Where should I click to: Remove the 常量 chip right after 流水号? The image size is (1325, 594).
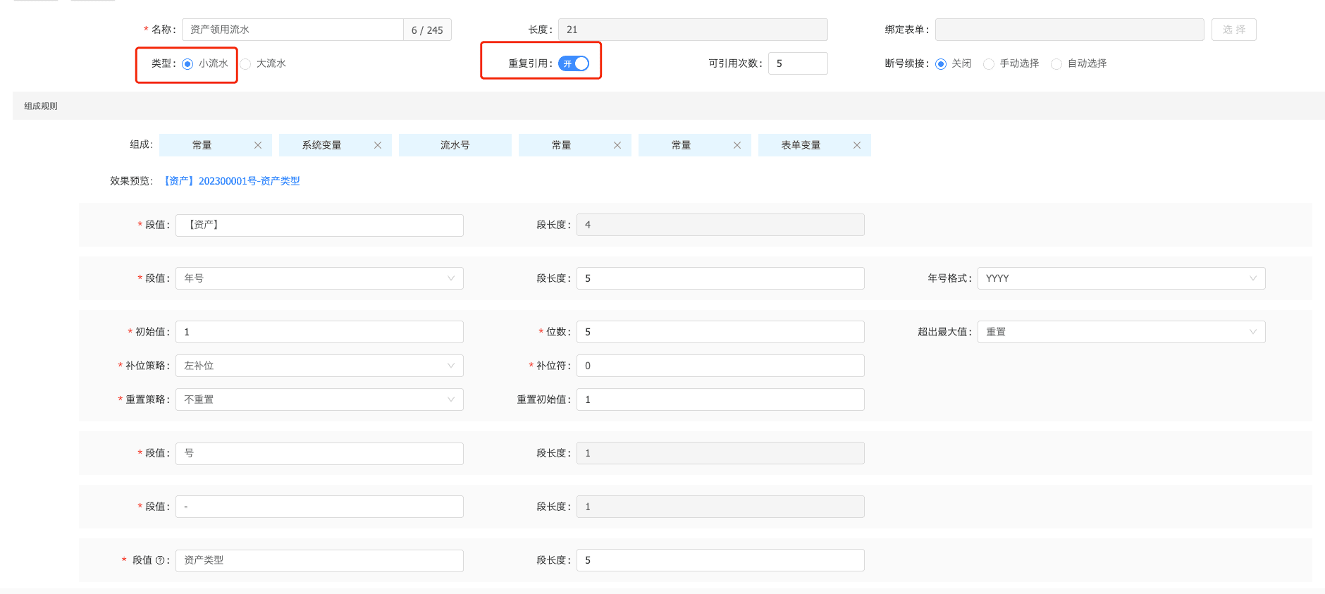click(617, 145)
